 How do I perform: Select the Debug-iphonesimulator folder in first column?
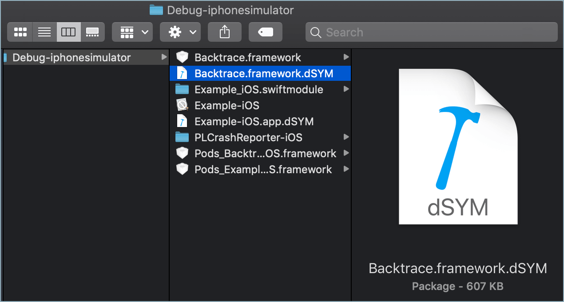point(71,57)
